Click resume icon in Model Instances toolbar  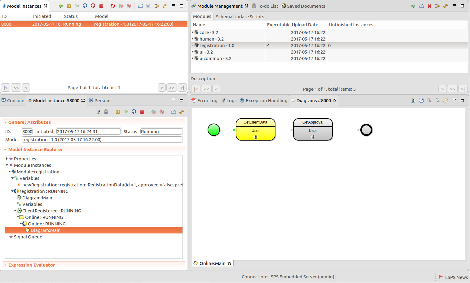point(77,6)
